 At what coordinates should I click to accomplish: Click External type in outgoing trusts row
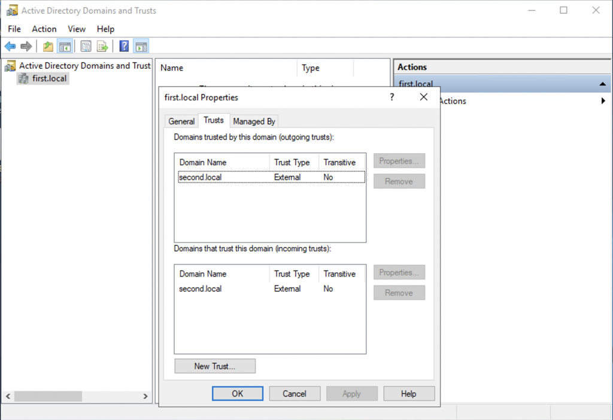pos(287,177)
